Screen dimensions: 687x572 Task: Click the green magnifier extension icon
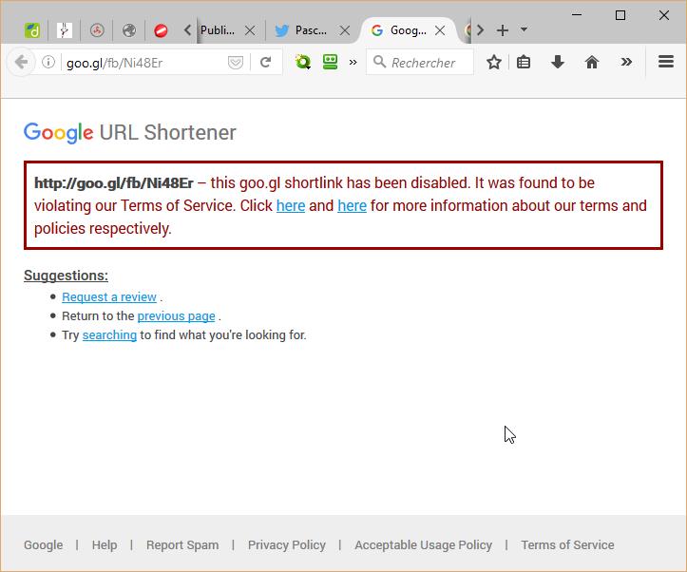click(302, 62)
